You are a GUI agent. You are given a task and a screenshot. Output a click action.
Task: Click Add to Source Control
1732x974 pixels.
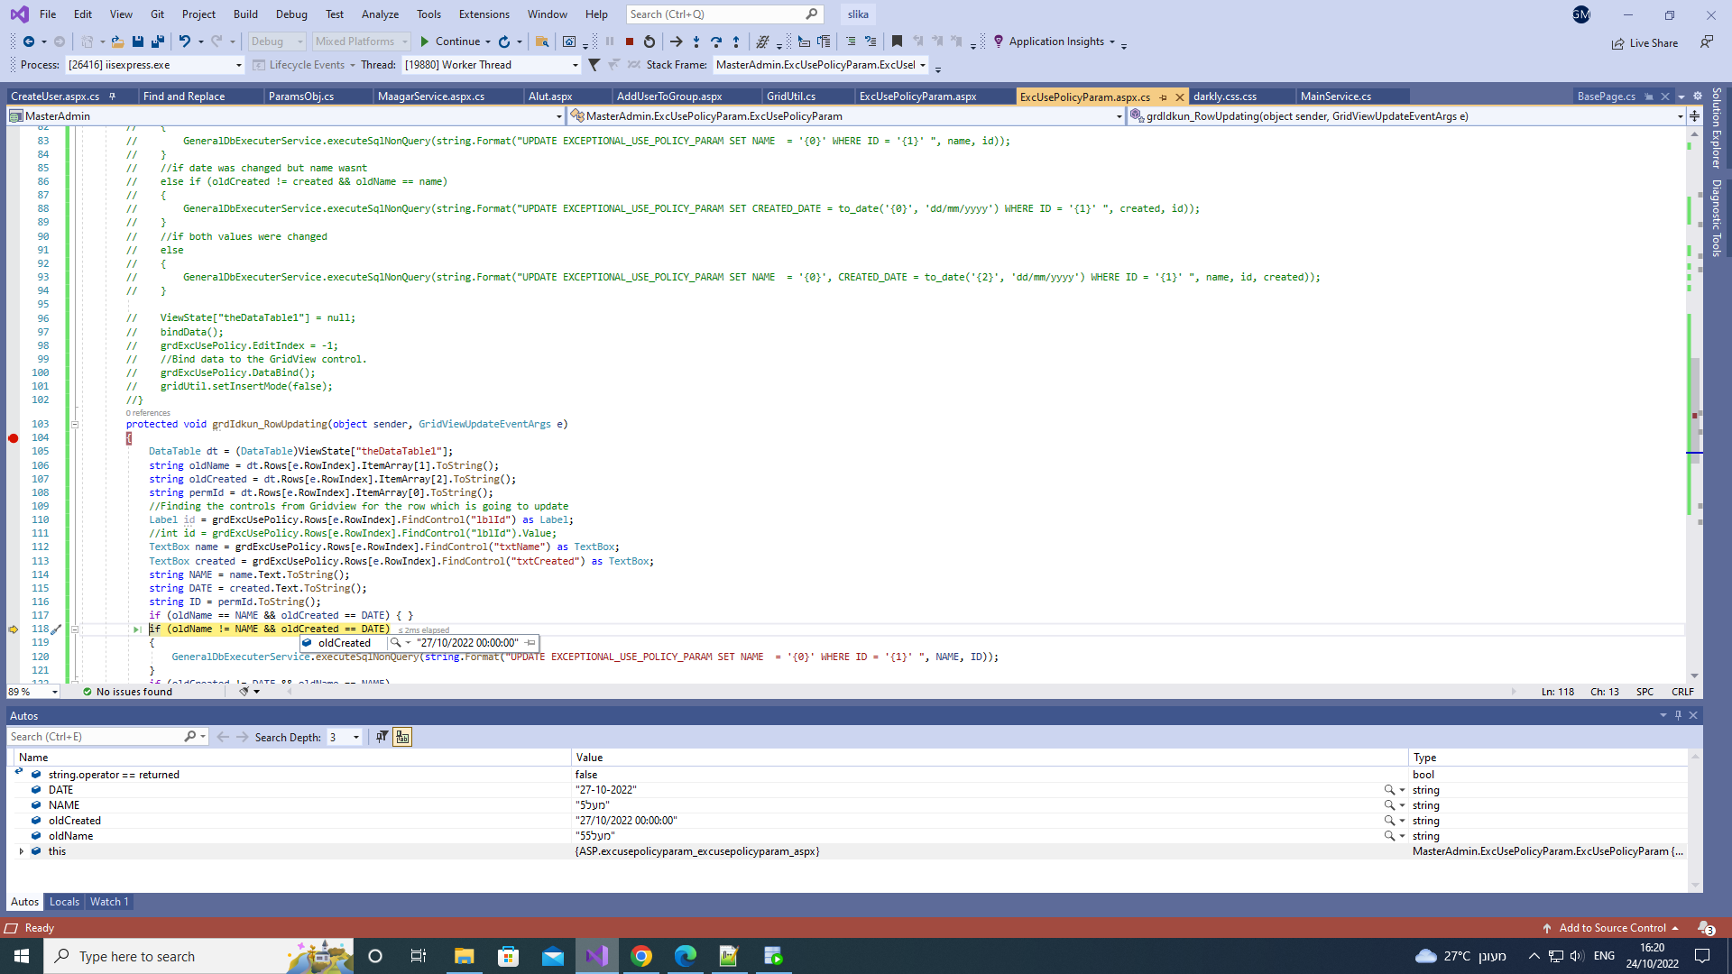coord(1612,928)
